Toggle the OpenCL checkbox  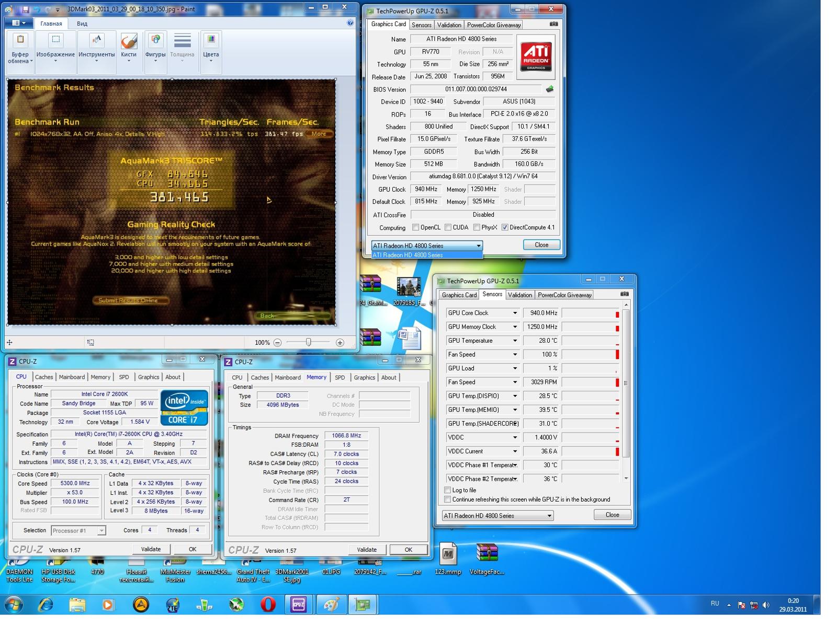click(415, 227)
